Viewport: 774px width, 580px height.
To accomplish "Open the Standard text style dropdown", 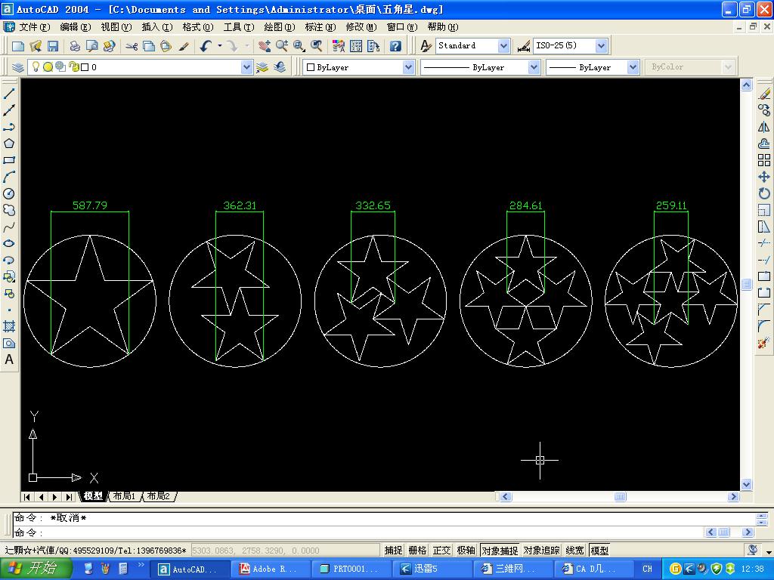I will [x=503, y=46].
